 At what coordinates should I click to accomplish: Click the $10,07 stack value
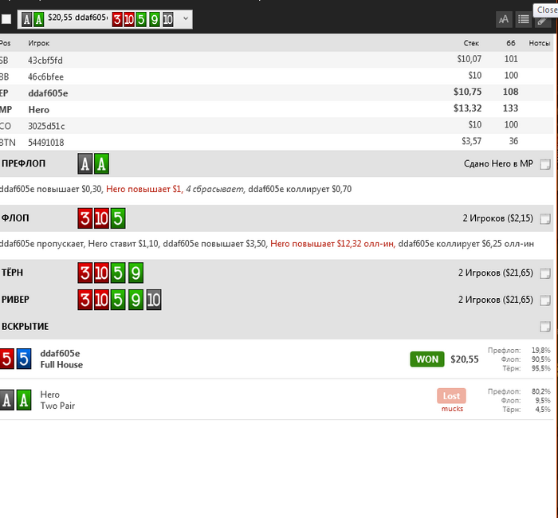point(470,59)
